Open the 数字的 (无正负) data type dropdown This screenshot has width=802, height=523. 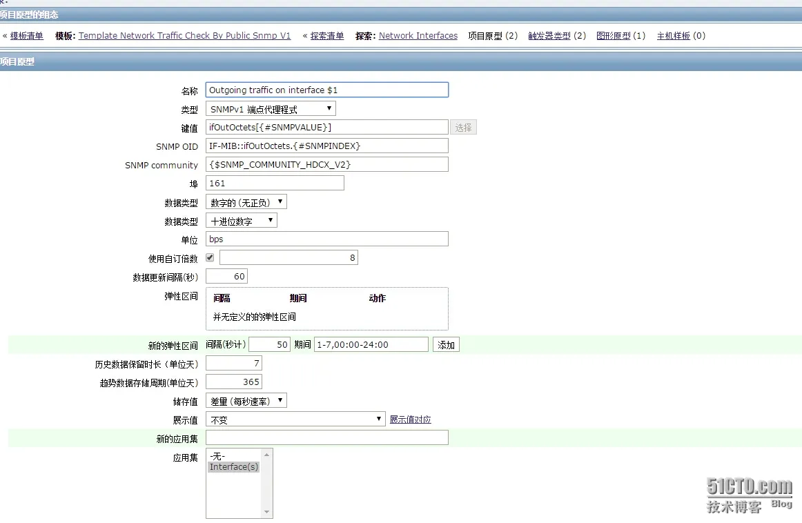(x=246, y=202)
